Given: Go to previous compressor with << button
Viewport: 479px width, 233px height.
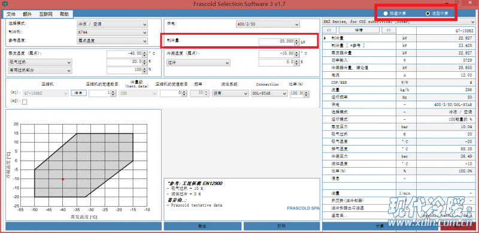Looking at the screenshot, I should pos(329,31).
